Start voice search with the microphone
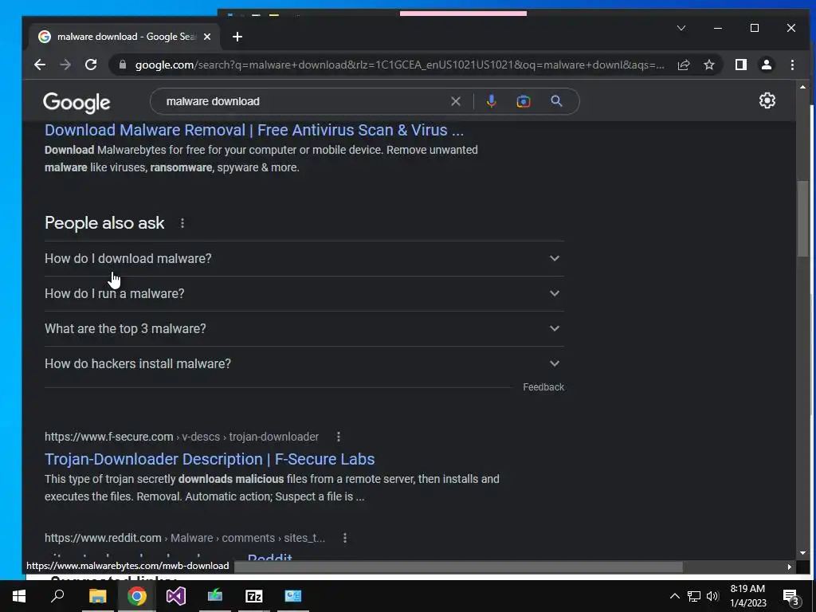The width and height of the screenshot is (816, 612). click(491, 101)
